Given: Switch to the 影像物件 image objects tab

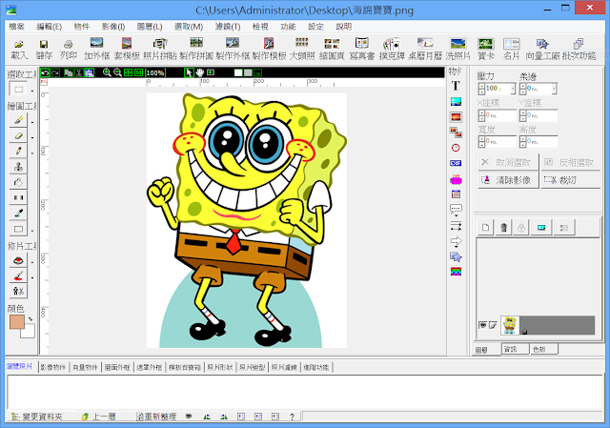Looking at the screenshot, I should (x=53, y=367).
